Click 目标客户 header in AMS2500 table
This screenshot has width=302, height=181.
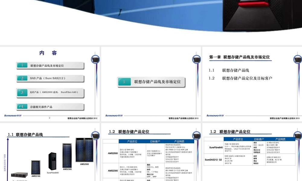click(x=155, y=141)
